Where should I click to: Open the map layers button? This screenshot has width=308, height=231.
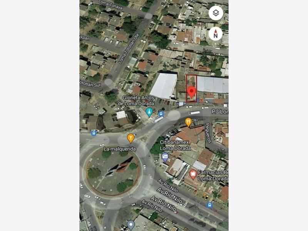216,13
